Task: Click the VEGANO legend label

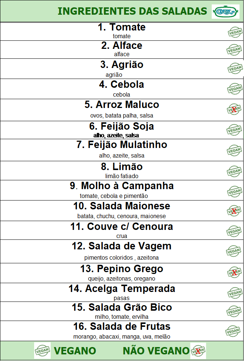Action: coord(75,351)
